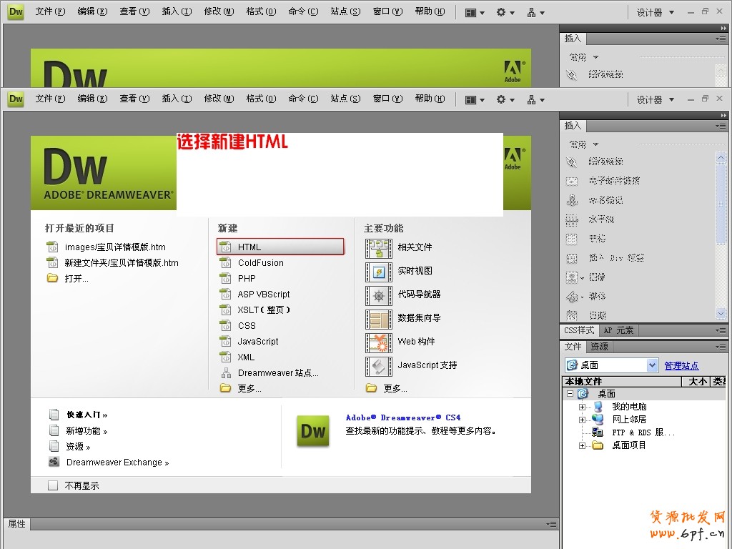Collapse panels via double-arrow in front window
732x549 pixels.
click(x=723, y=115)
